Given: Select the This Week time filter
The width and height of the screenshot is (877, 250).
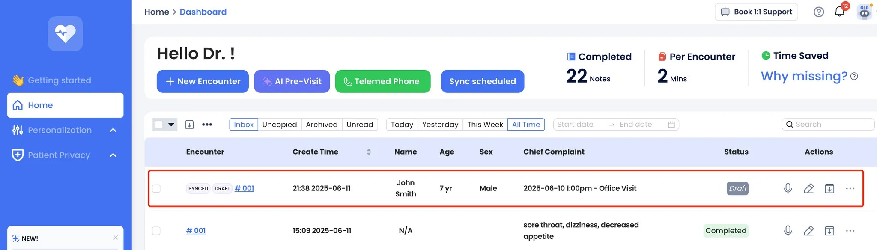Looking at the screenshot, I should point(485,125).
